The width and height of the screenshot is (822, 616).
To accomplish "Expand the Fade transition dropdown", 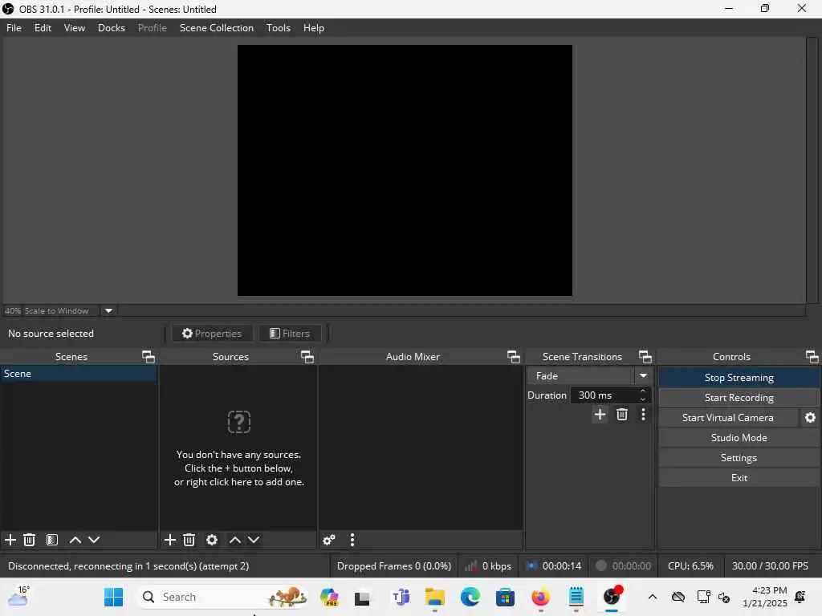I will click(x=643, y=375).
